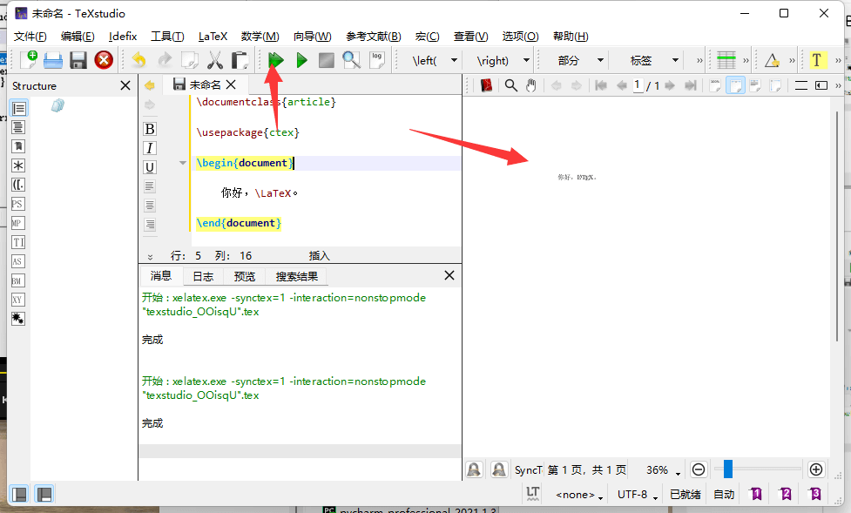
Task: Open the LaTeX menu
Action: (213, 37)
